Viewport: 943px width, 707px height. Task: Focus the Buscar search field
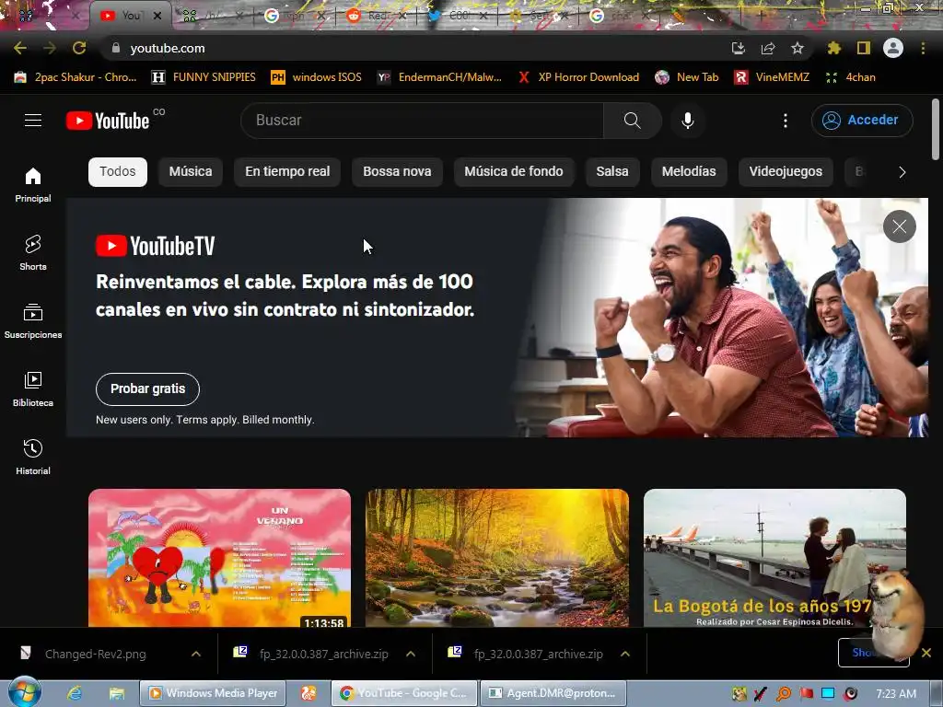point(422,121)
